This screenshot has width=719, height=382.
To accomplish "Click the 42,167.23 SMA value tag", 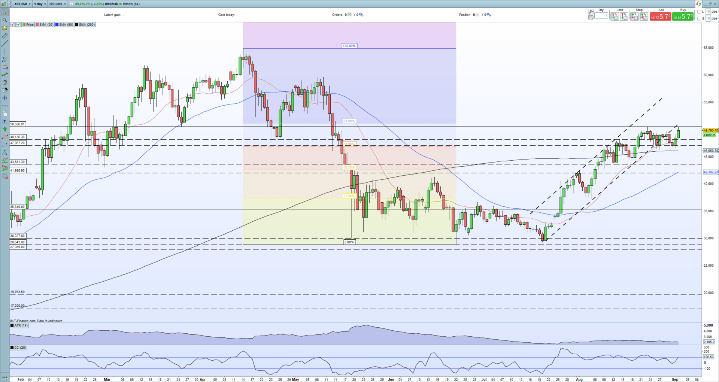I will click(x=711, y=172).
